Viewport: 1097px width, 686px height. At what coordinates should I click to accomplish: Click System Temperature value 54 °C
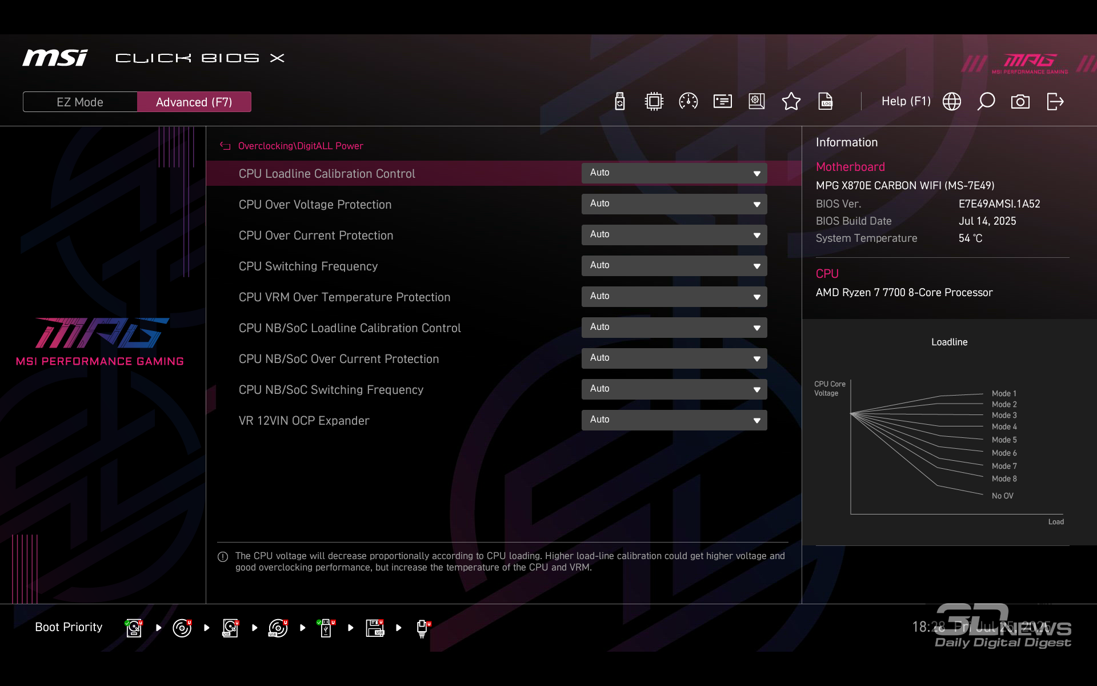[x=970, y=238]
